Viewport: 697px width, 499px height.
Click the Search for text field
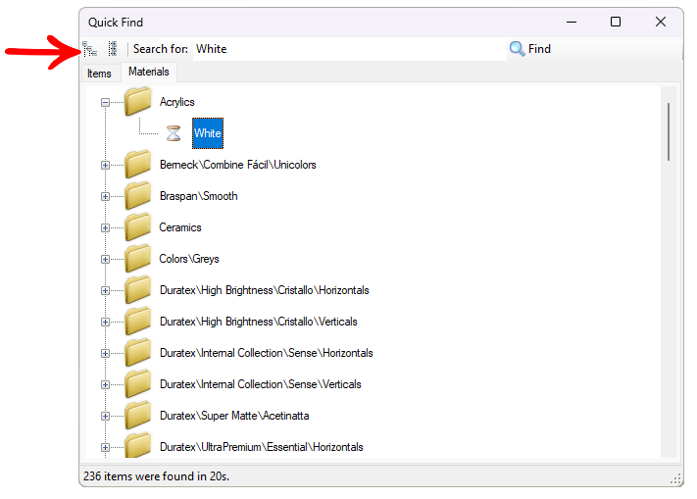coord(350,49)
